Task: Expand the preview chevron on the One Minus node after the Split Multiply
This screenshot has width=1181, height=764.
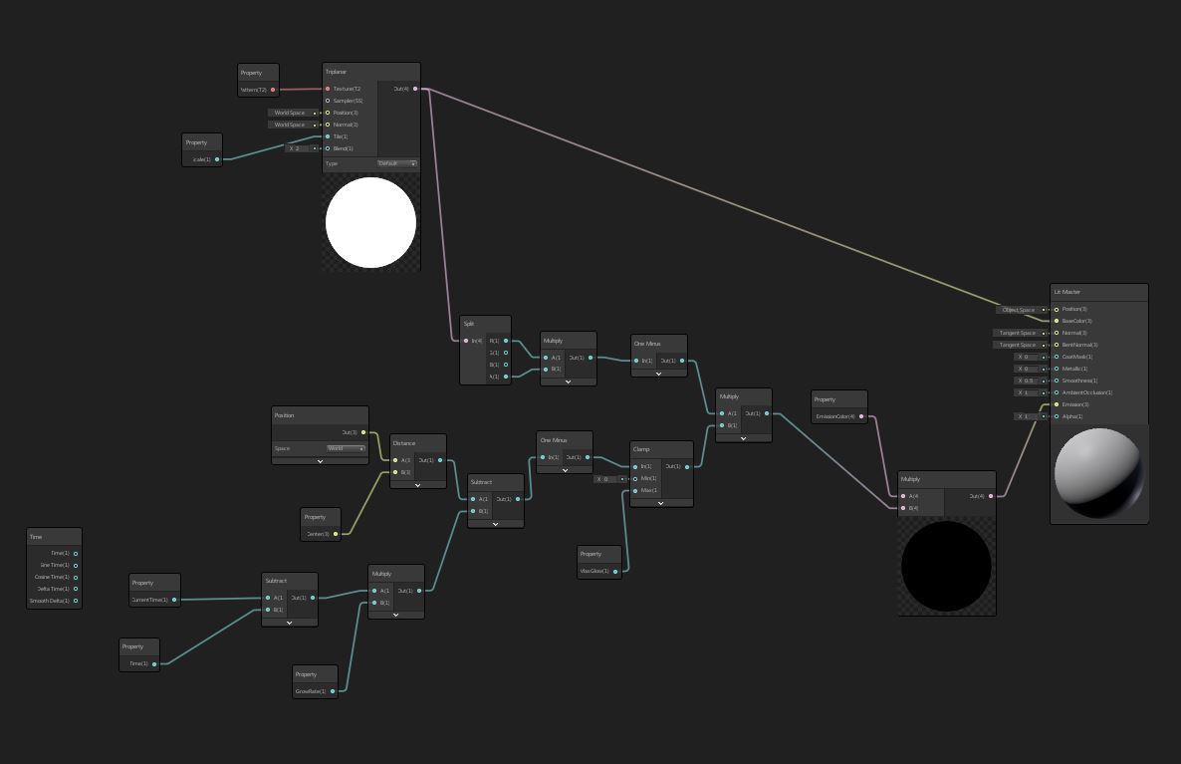Action: coord(658,374)
